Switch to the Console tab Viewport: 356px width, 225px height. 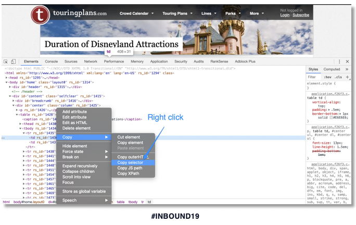pos(52,61)
